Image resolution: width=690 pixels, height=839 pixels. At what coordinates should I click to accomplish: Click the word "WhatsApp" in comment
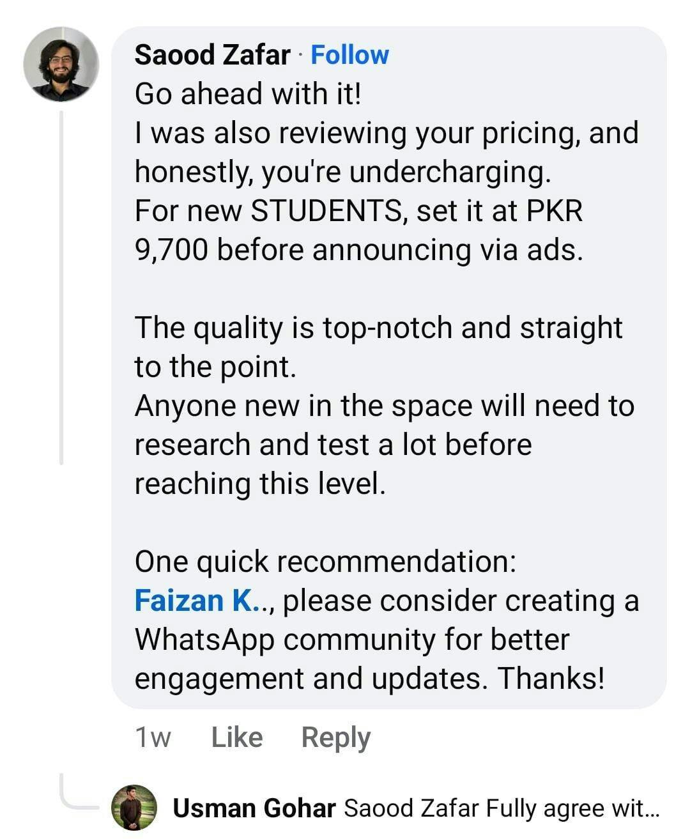click(x=204, y=640)
